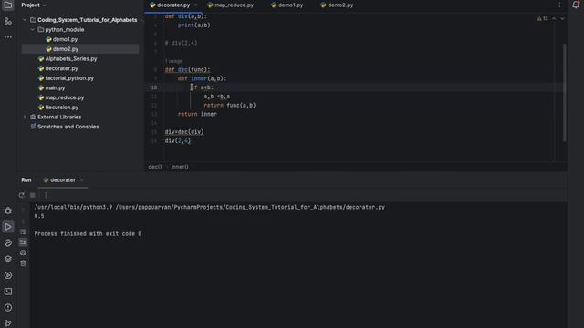The width and height of the screenshot is (584, 328).
Task: Open the Problems tool window icon
Action: (8, 308)
